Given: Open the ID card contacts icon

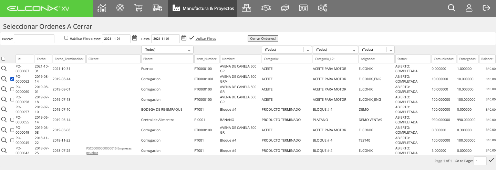Looking at the screenshot, I should [x=303, y=8].
